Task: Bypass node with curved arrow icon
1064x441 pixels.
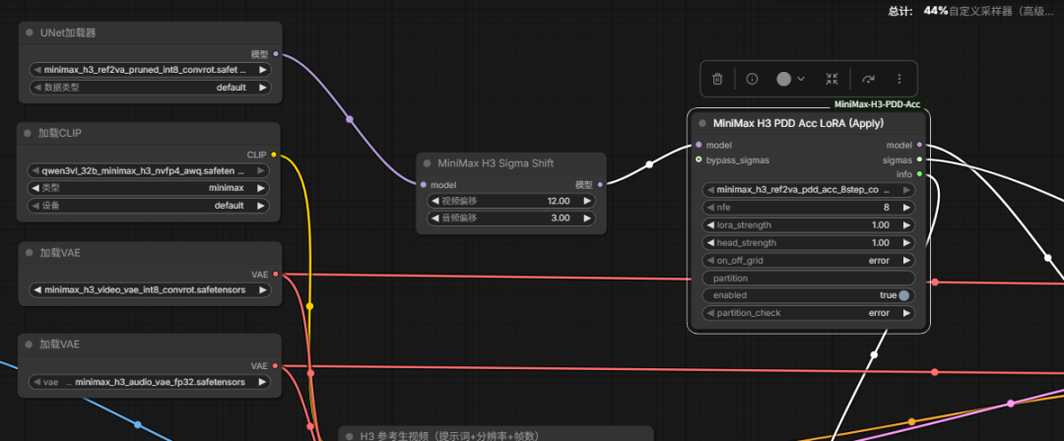Action: (868, 79)
